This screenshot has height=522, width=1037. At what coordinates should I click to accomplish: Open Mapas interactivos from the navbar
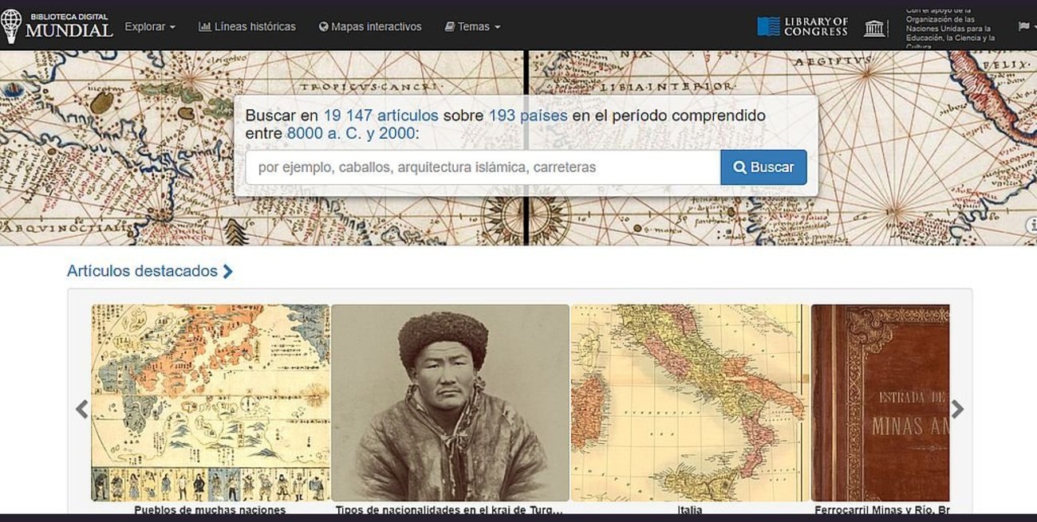click(370, 26)
